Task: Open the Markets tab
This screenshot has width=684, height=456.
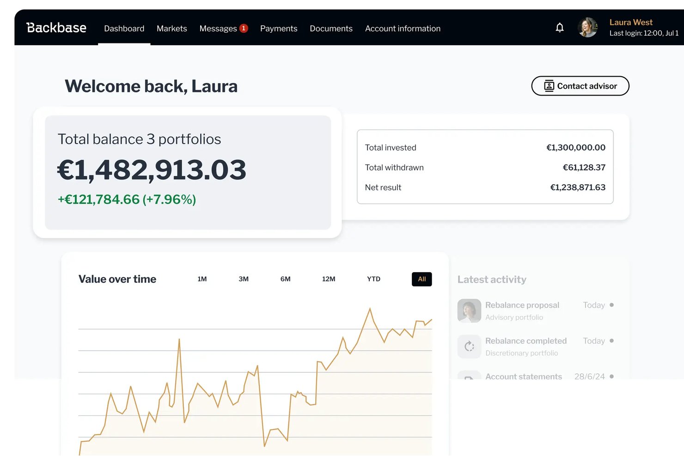Action: click(172, 29)
